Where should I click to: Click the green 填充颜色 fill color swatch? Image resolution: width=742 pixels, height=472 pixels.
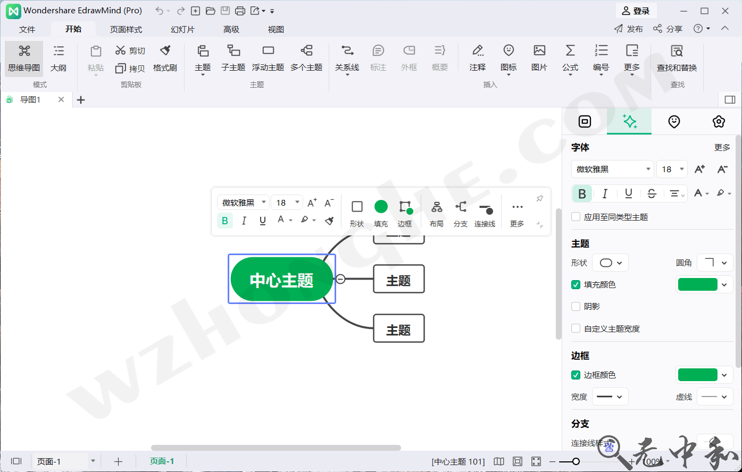[x=697, y=284]
